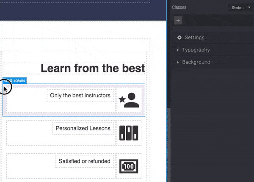Screen dimensions: 254x182
Task: Open the Settings section label
Action: [195, 38]
